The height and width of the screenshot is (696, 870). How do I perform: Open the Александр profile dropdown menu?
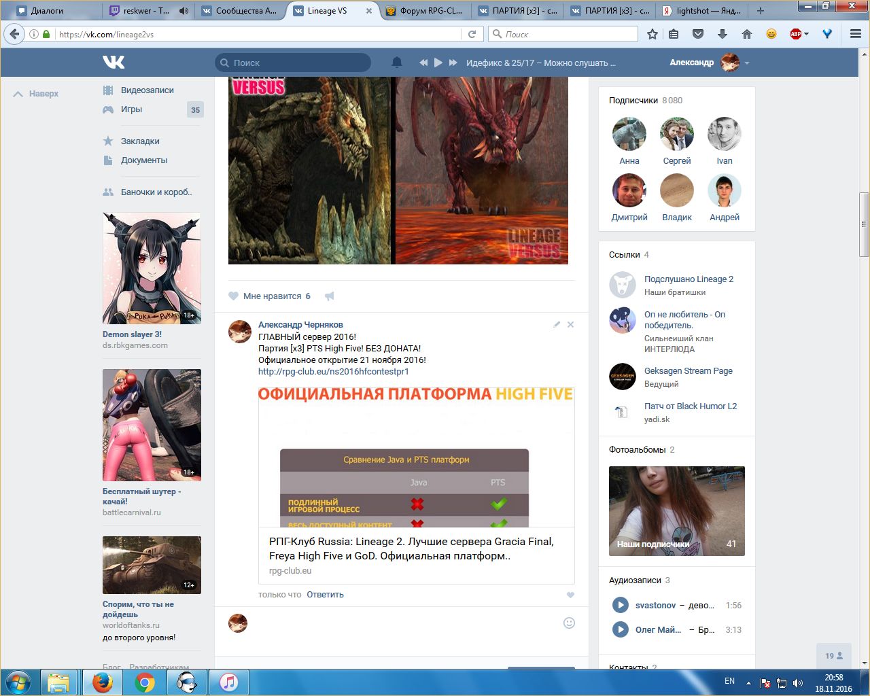(x=710, y=63)
